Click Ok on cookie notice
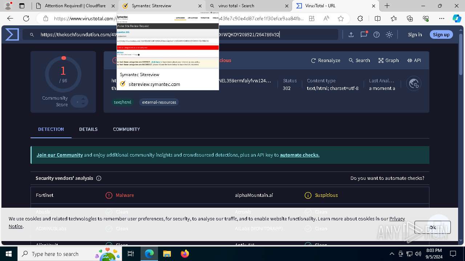 (x=433, y=227)
